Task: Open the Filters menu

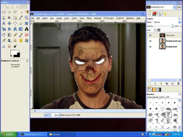Action: [x=89, y=18]
